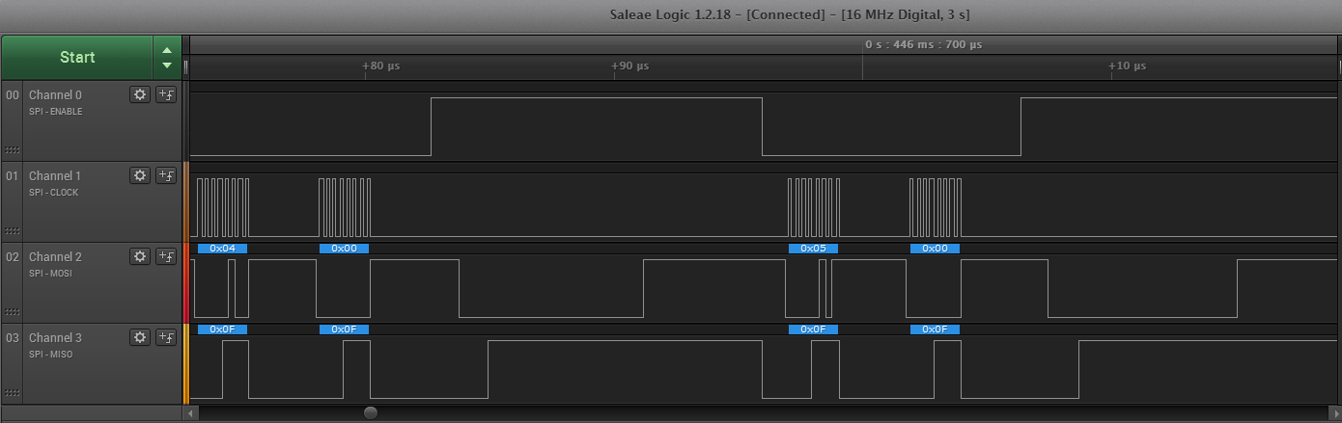Select the 0x05 MOSI decoded byte

point(813,249)
